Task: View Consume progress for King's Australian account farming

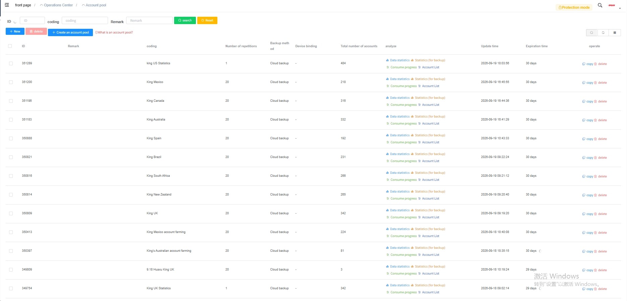Action: (x=402, y=255)
